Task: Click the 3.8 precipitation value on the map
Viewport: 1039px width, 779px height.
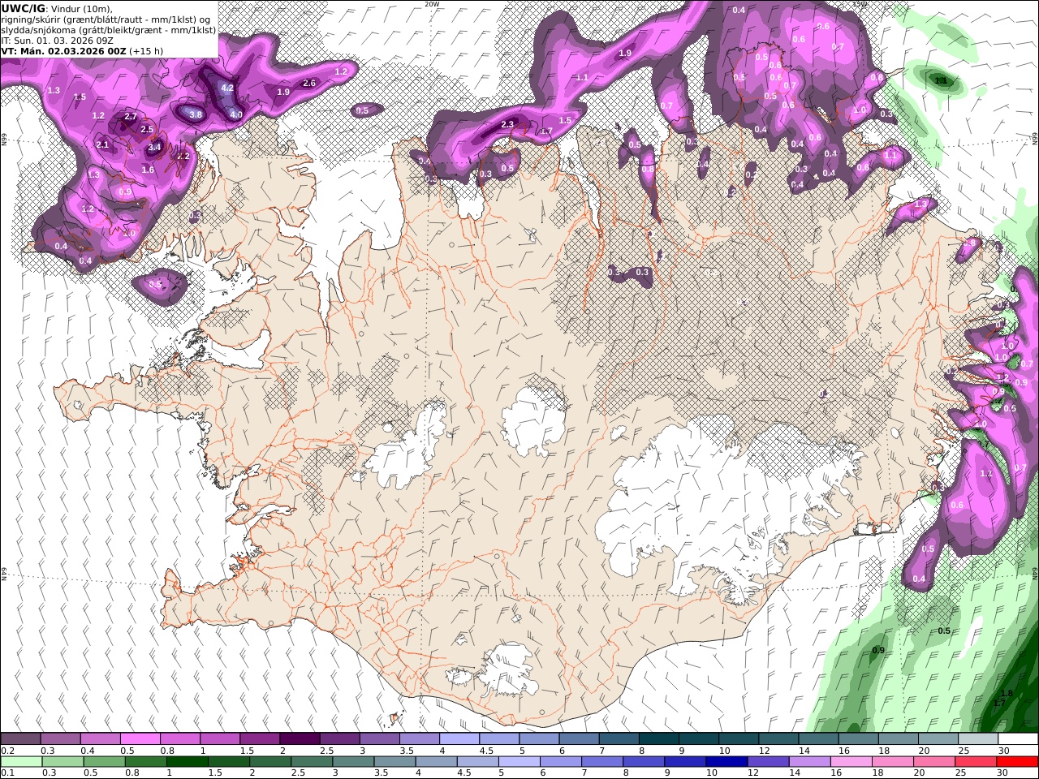Action: pos(196,115)
